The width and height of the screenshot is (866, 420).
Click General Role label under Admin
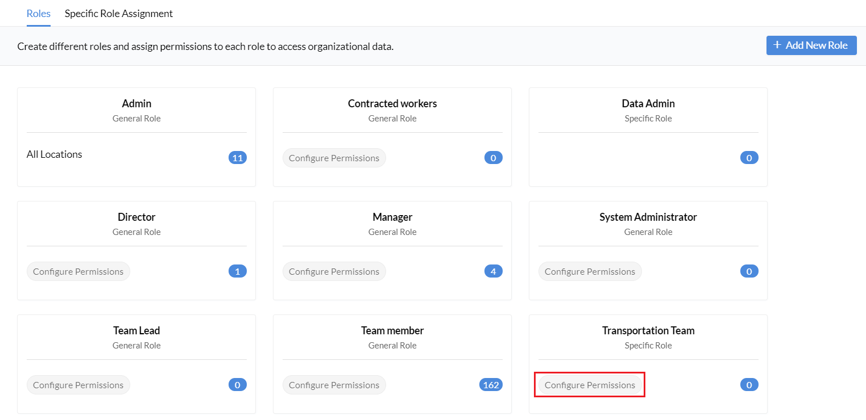(x=136, y=119)
